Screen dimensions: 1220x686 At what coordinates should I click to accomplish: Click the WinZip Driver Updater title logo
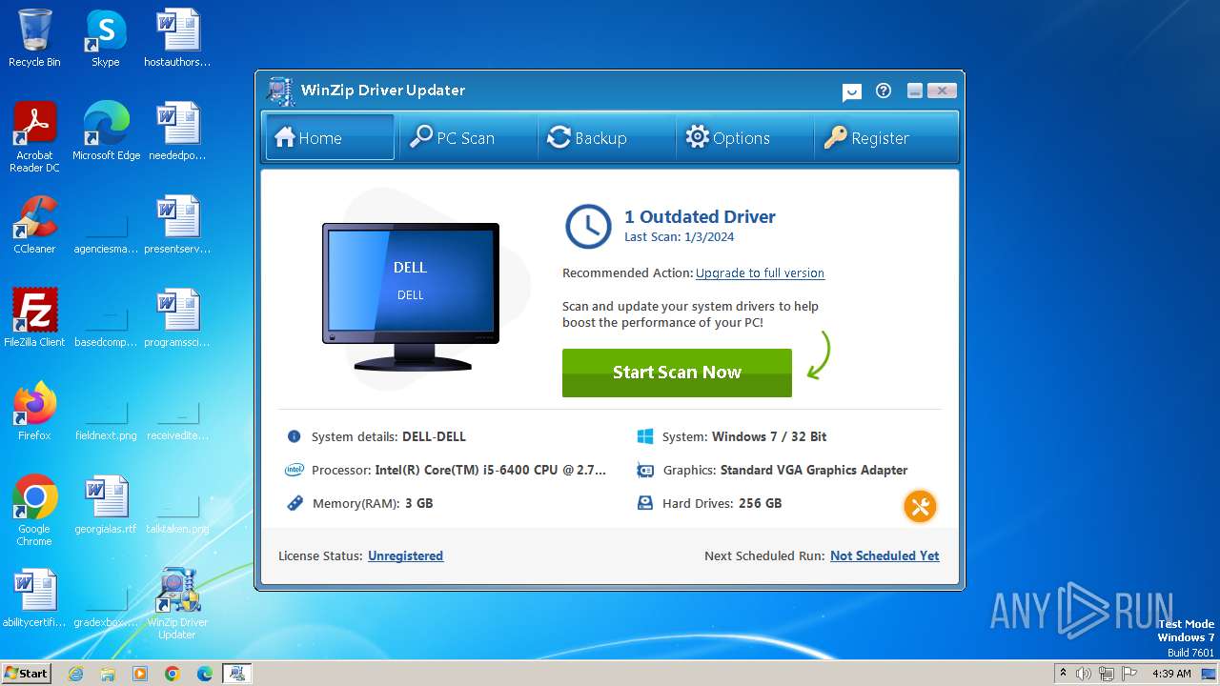[x=280, y=91]
